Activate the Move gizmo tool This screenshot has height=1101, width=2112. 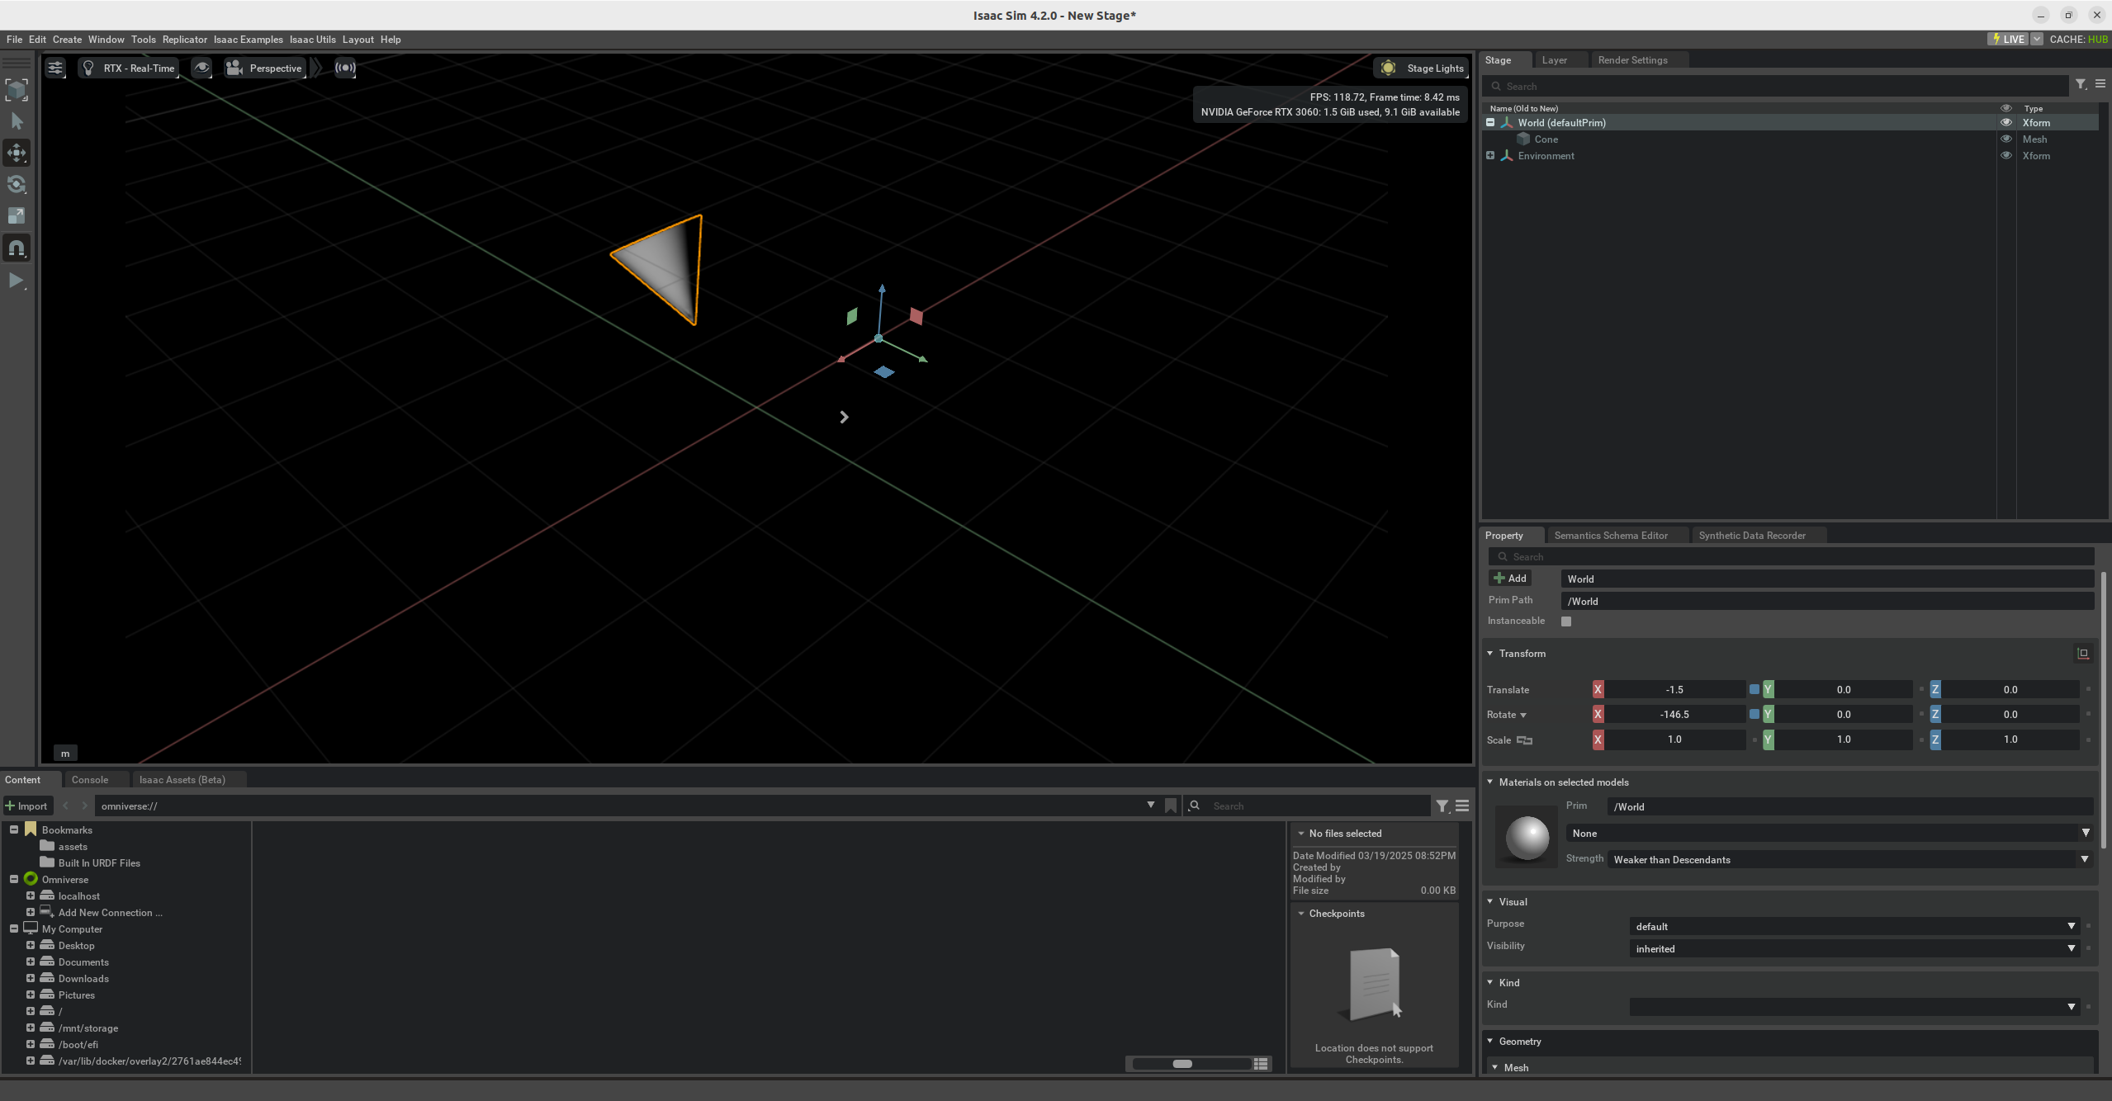pyautogui.click(x=17, y=153)
